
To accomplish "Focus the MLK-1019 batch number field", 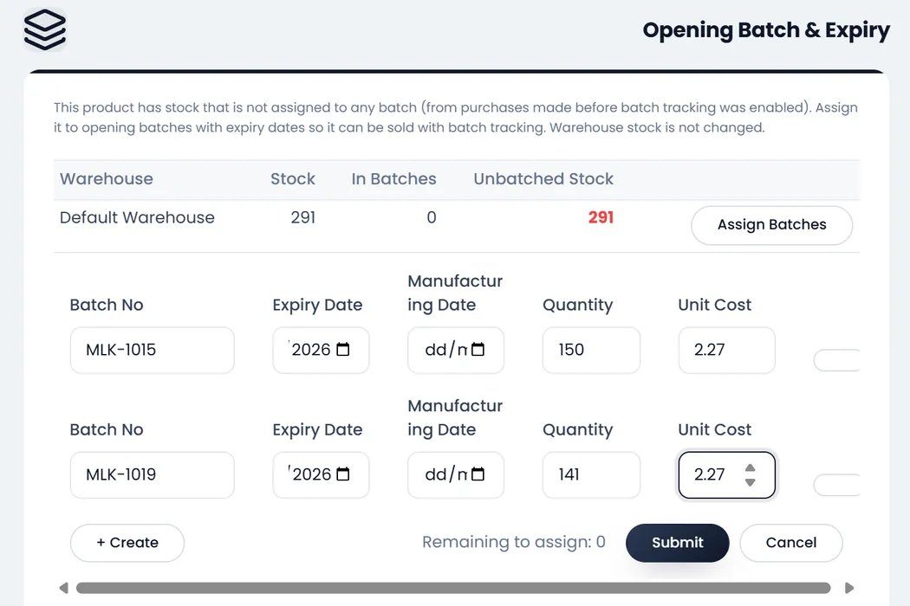I will pos(152,475).
